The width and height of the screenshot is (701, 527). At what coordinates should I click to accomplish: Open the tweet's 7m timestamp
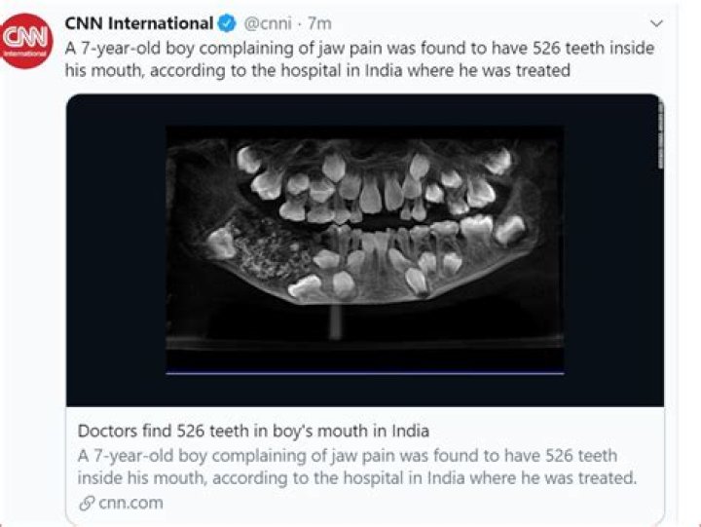[x=320, y=22]
